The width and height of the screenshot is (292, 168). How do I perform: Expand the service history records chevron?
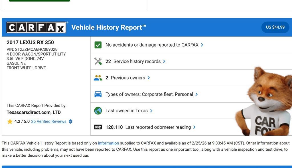click(164, 61)
